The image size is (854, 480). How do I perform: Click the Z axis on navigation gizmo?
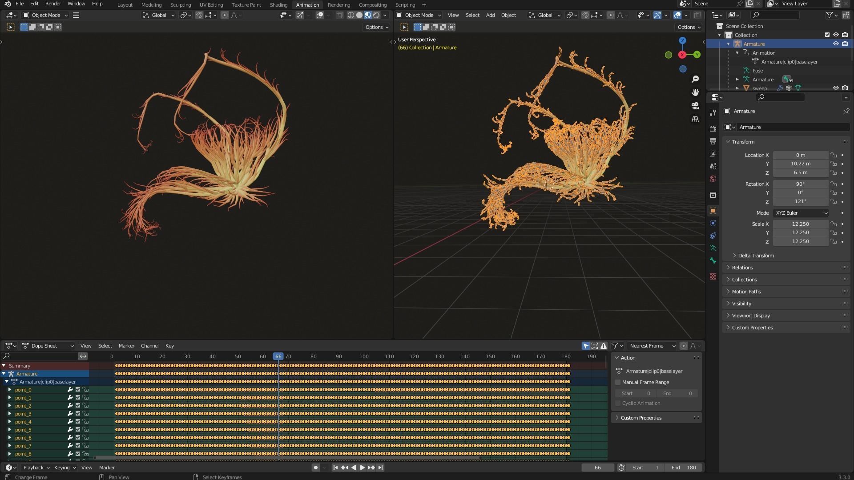[x=682, y=40]
